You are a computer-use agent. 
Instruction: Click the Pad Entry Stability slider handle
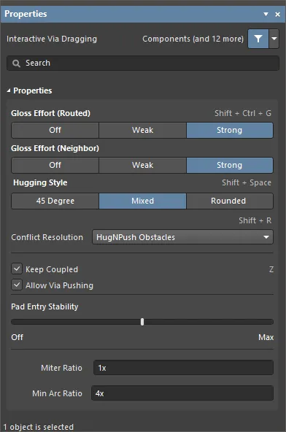point(142,322)
